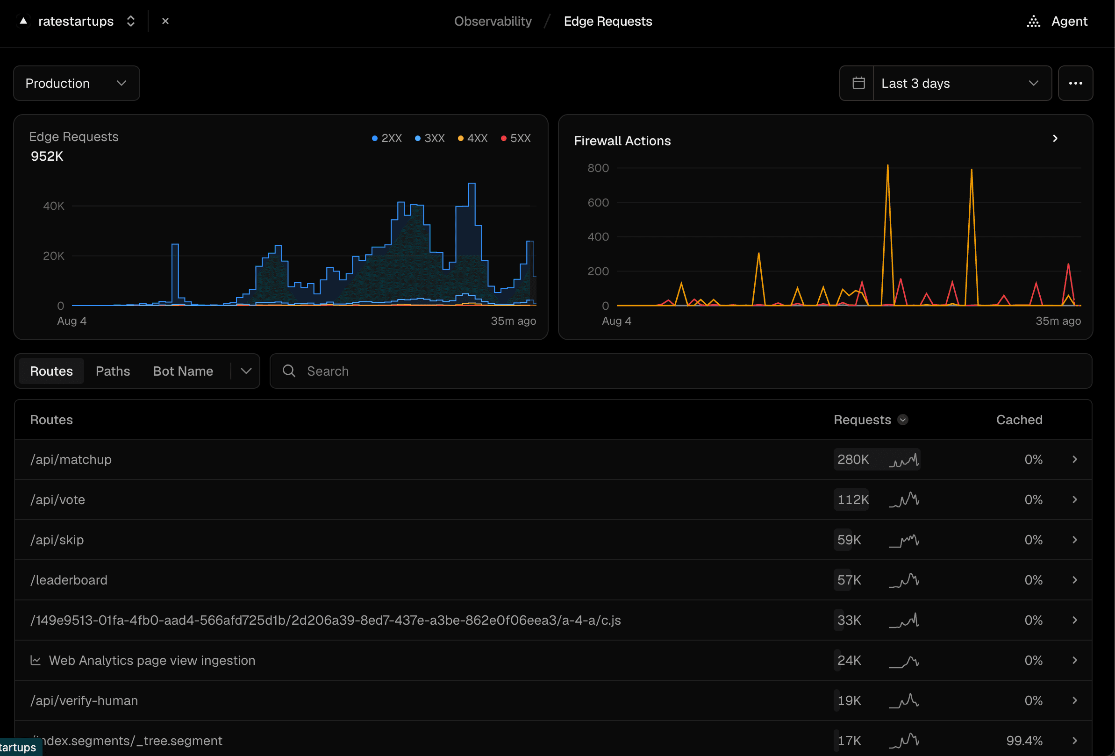Click the Firewall Actions title

click(622, 141)
